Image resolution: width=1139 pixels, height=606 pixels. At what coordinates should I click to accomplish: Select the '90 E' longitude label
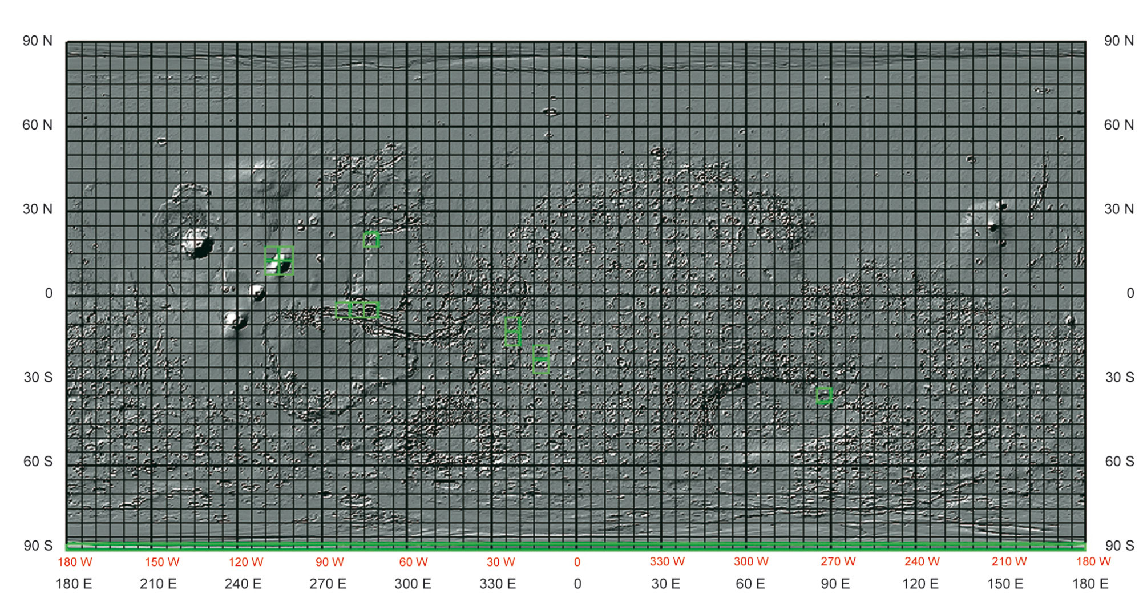(x=835, y=584)
